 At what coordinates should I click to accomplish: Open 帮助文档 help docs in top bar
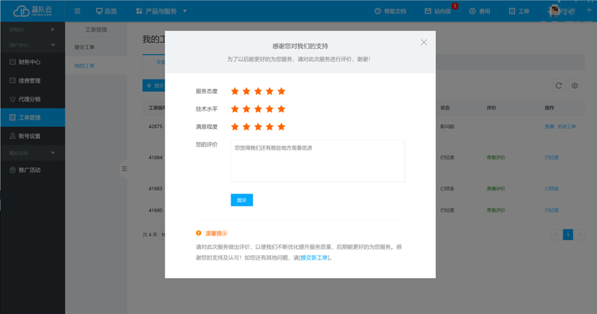[390, 11]
